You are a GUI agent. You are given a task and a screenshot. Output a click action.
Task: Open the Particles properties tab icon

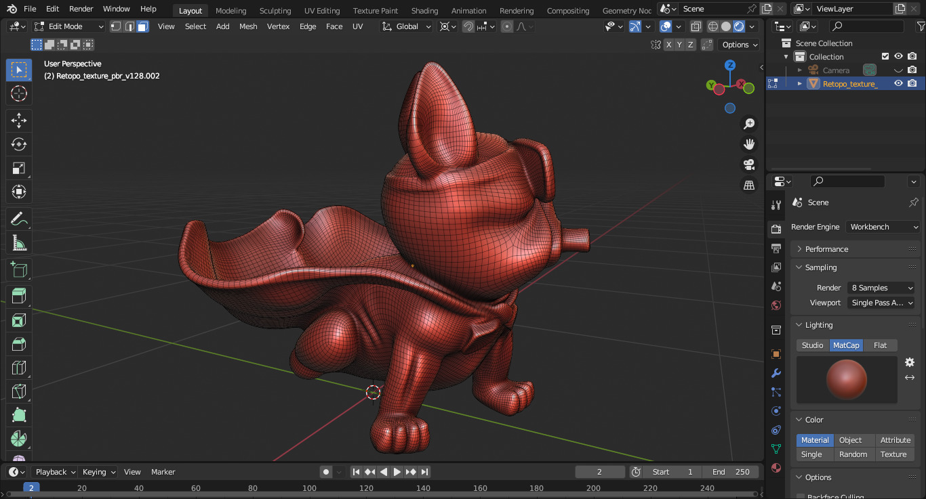point(776,392)
